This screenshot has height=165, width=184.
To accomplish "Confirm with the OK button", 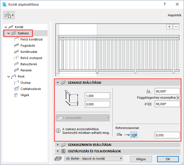I will click(168, 159).
